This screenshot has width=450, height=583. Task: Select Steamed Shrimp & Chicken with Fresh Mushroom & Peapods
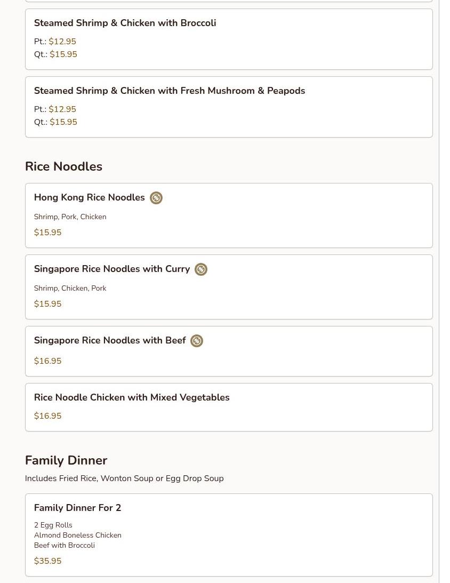pos(169,91)
